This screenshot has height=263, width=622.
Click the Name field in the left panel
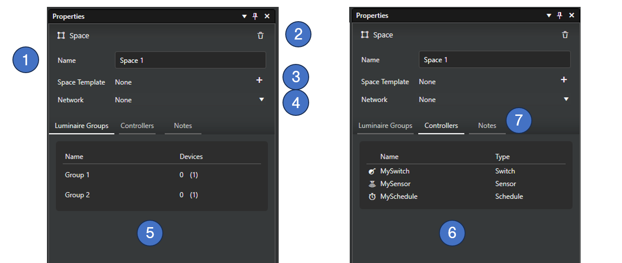[x=190, y=60]
